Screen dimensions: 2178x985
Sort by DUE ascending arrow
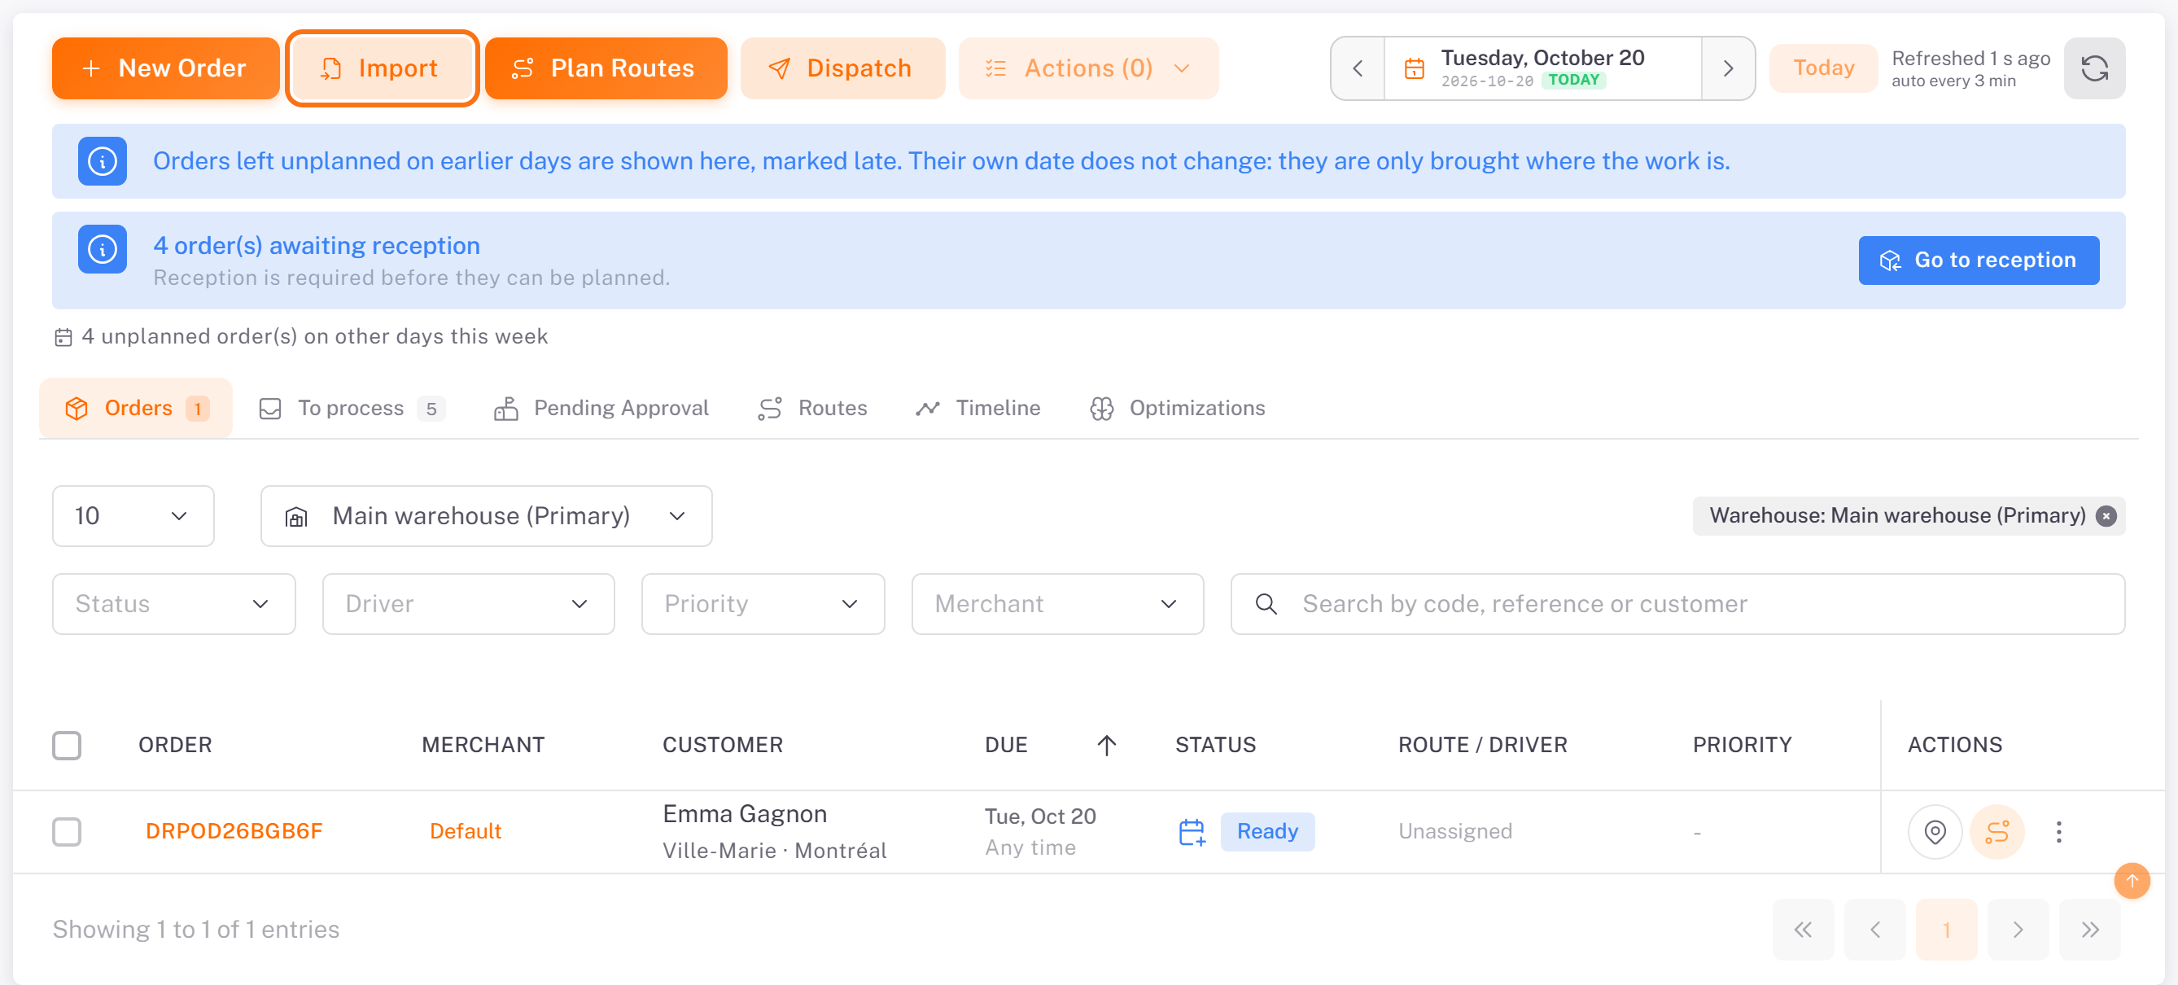[1106, 745]
